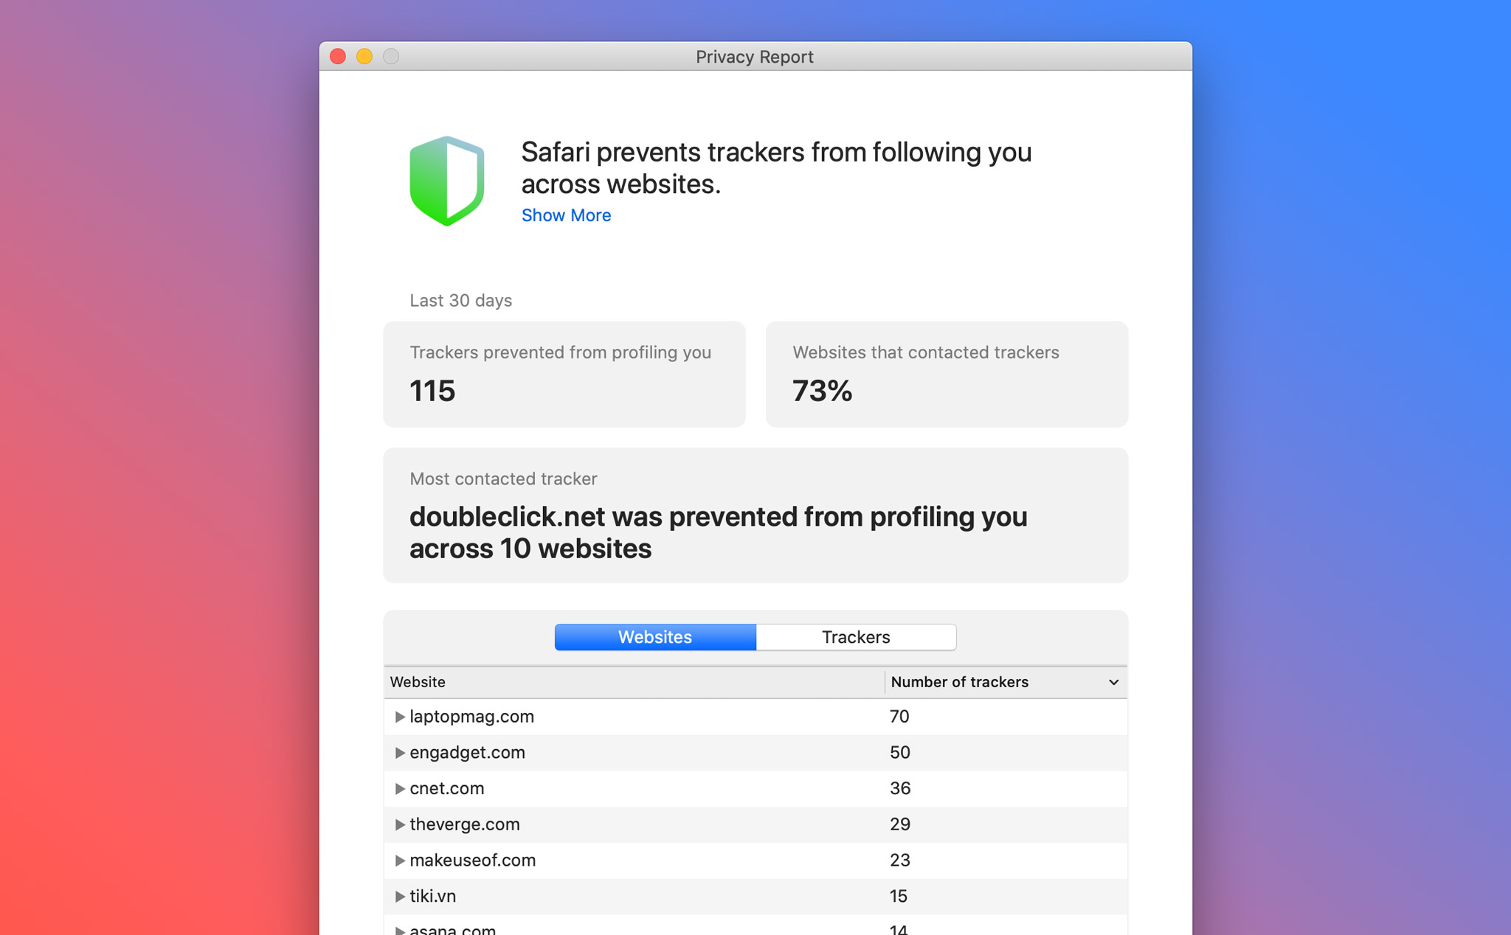
Task: Click the Website column header
Action: click(x=418, y=682)
